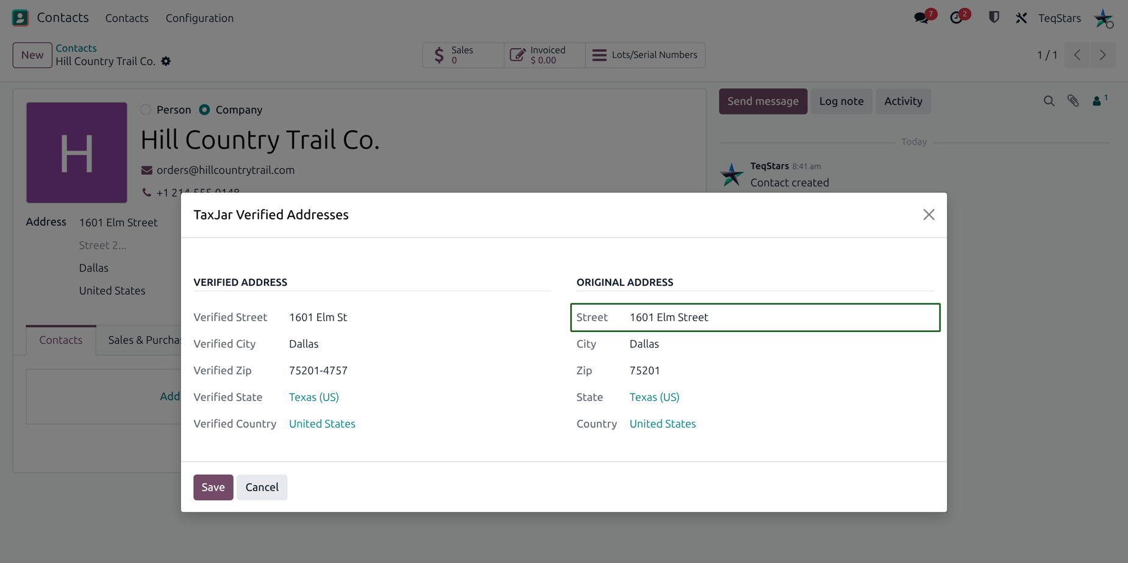Click the Verified City value Dallas
Viewport: 1128px width, 563px height.
click(x=304, y=344)
